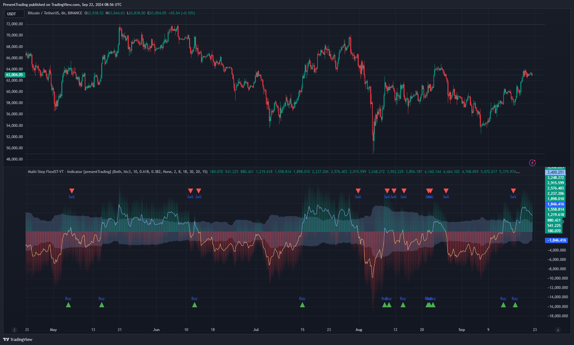The height and width of the screenshot is (345, 574).
Task: Select the Buy triangle marker at July 15
Action: pos(302,305)
